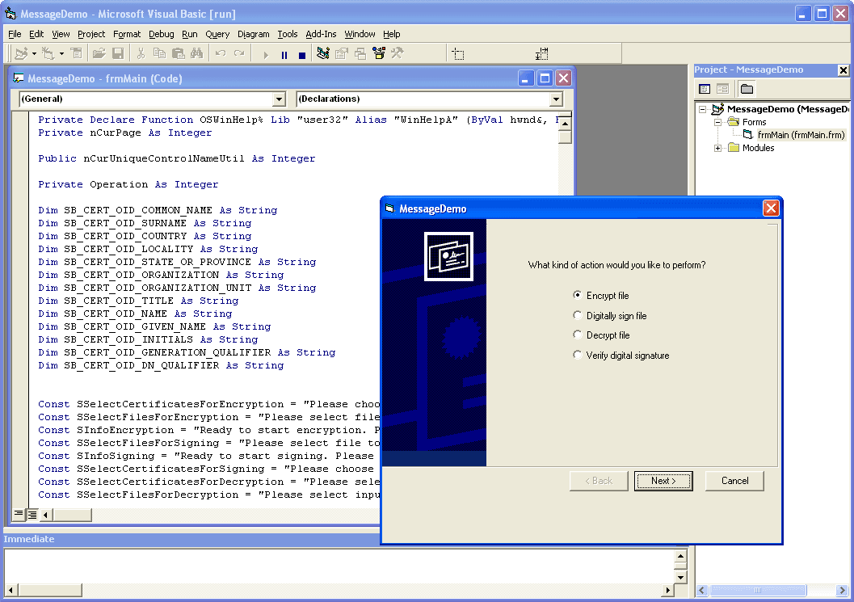
Task: Open the Menu Editor icon
Action: tap(77, 53)
